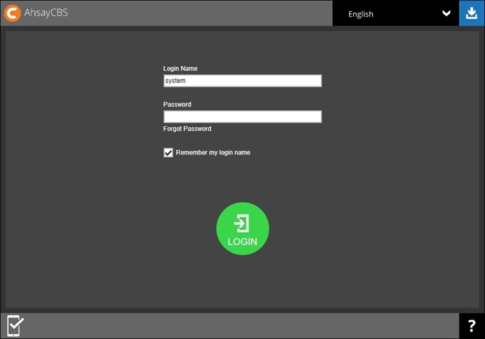Open the download icon in the header
Screen dimensions: 485x339
pos(472,13)
